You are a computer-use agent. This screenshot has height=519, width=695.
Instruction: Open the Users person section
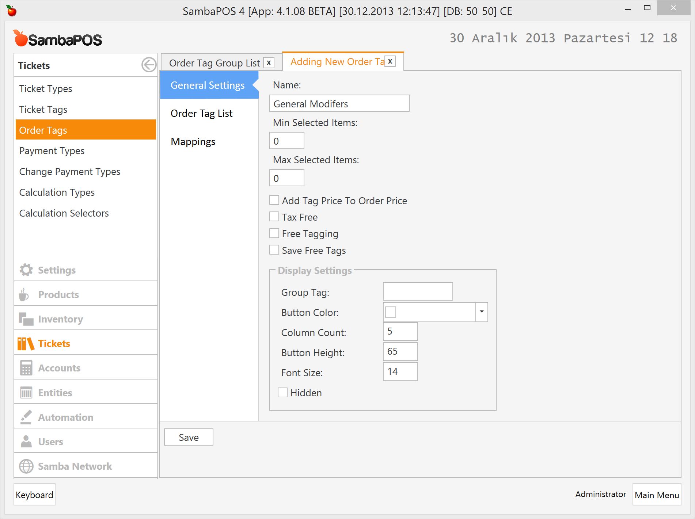[26, 442]
